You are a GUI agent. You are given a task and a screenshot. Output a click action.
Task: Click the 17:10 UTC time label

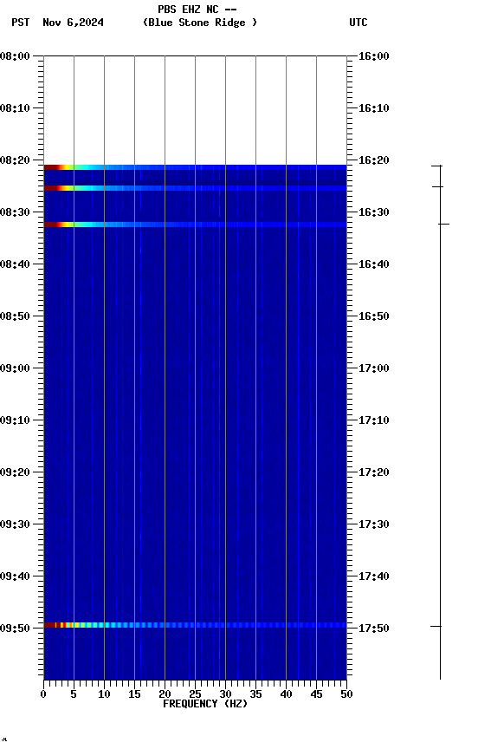374,420
